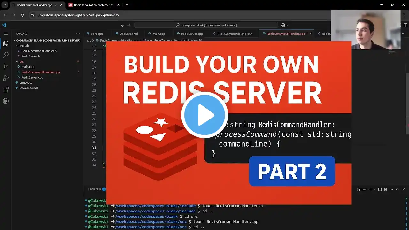
Task: Play the Build Your Own Redis Server video
Action: point(204,115)
